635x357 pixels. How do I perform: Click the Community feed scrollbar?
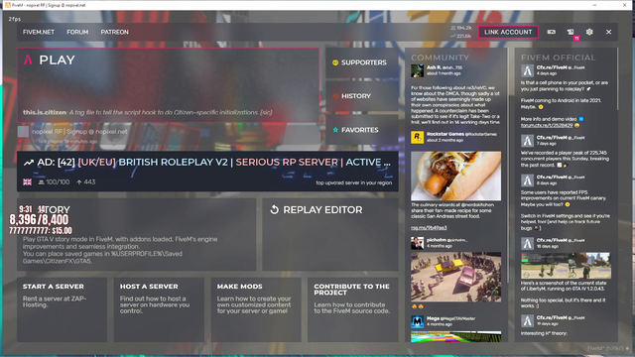point(507,166)
